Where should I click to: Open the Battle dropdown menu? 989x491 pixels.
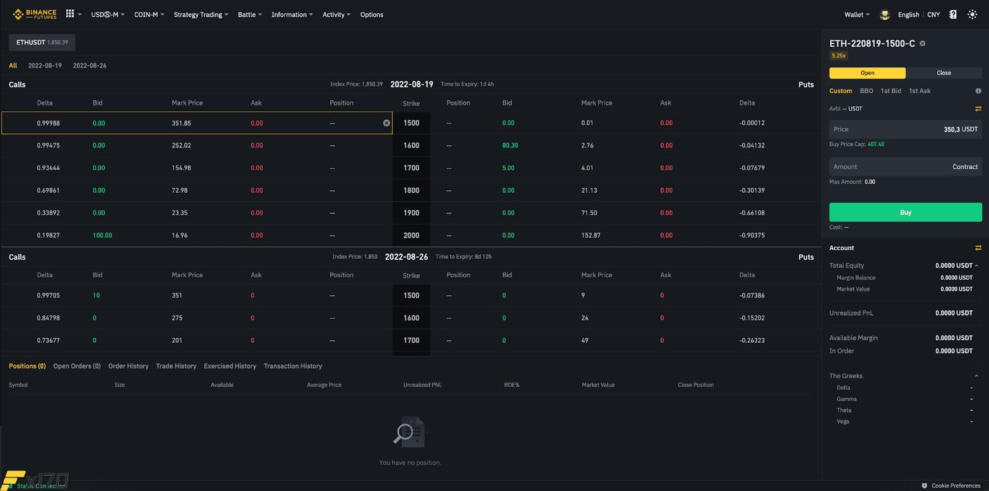(x=250, y=15)
